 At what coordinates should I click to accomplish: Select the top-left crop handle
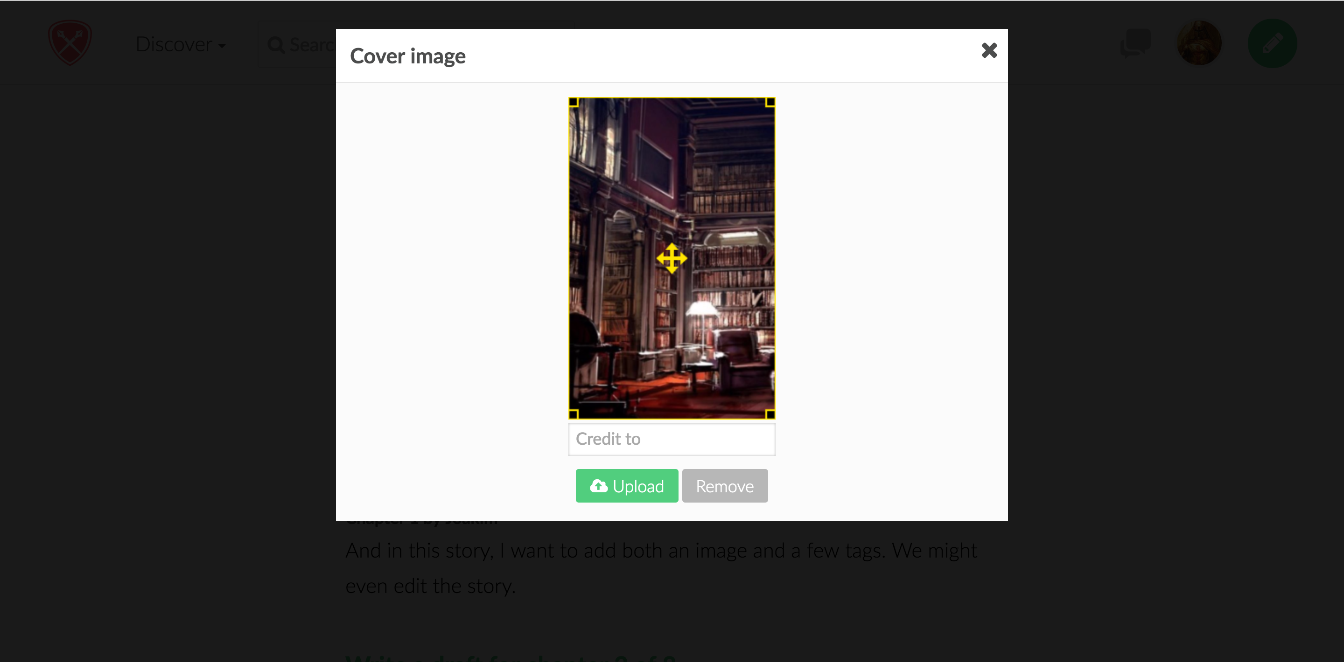pos(574,103)
